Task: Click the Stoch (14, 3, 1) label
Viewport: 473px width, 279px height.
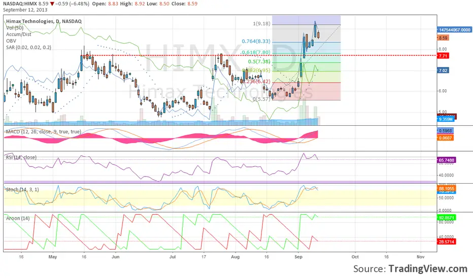Action: [x=22, y=189]
